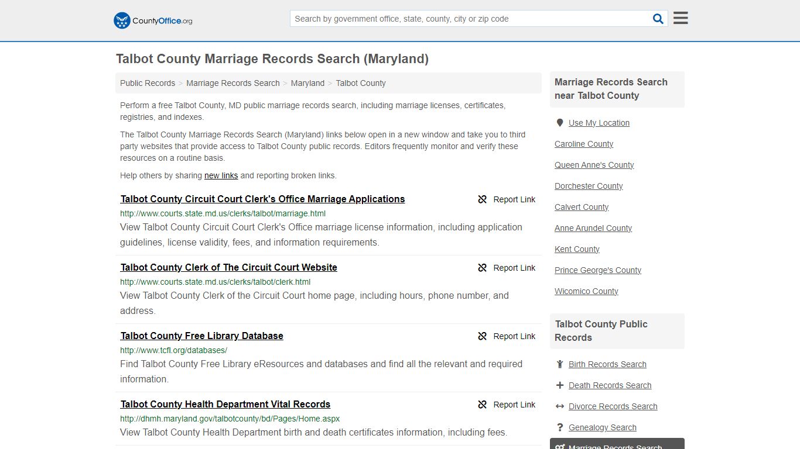Open Kent County link
This screenshot has height=449, width=800.
577,249
